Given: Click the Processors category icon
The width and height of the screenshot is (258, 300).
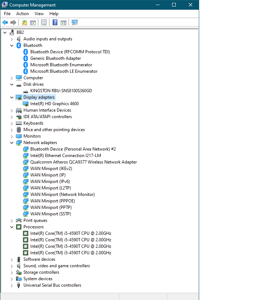Looking at the screenshot, I should 19,227.
